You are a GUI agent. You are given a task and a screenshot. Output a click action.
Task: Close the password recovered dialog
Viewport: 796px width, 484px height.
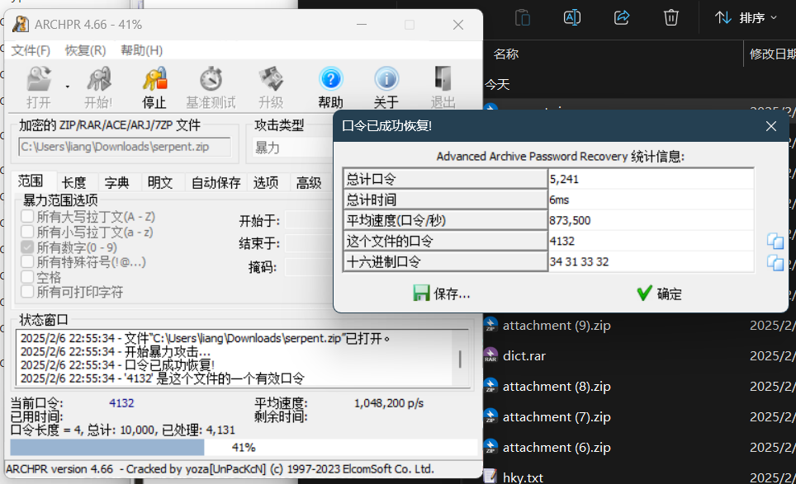770,125
